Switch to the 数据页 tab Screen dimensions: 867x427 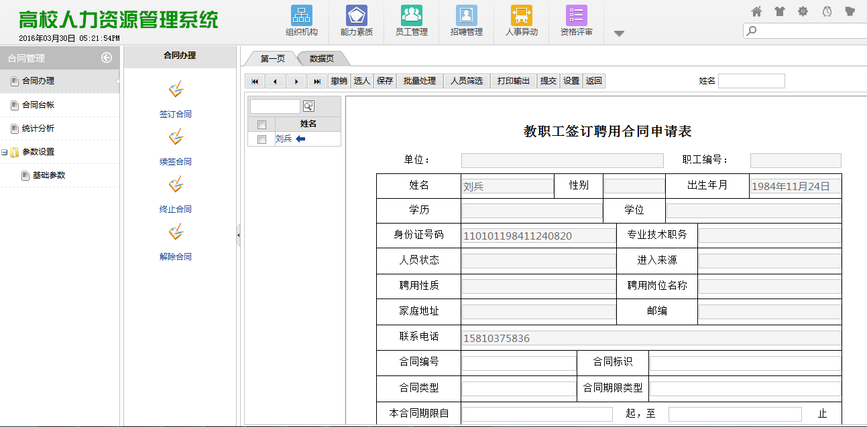[x=322, y=59]
